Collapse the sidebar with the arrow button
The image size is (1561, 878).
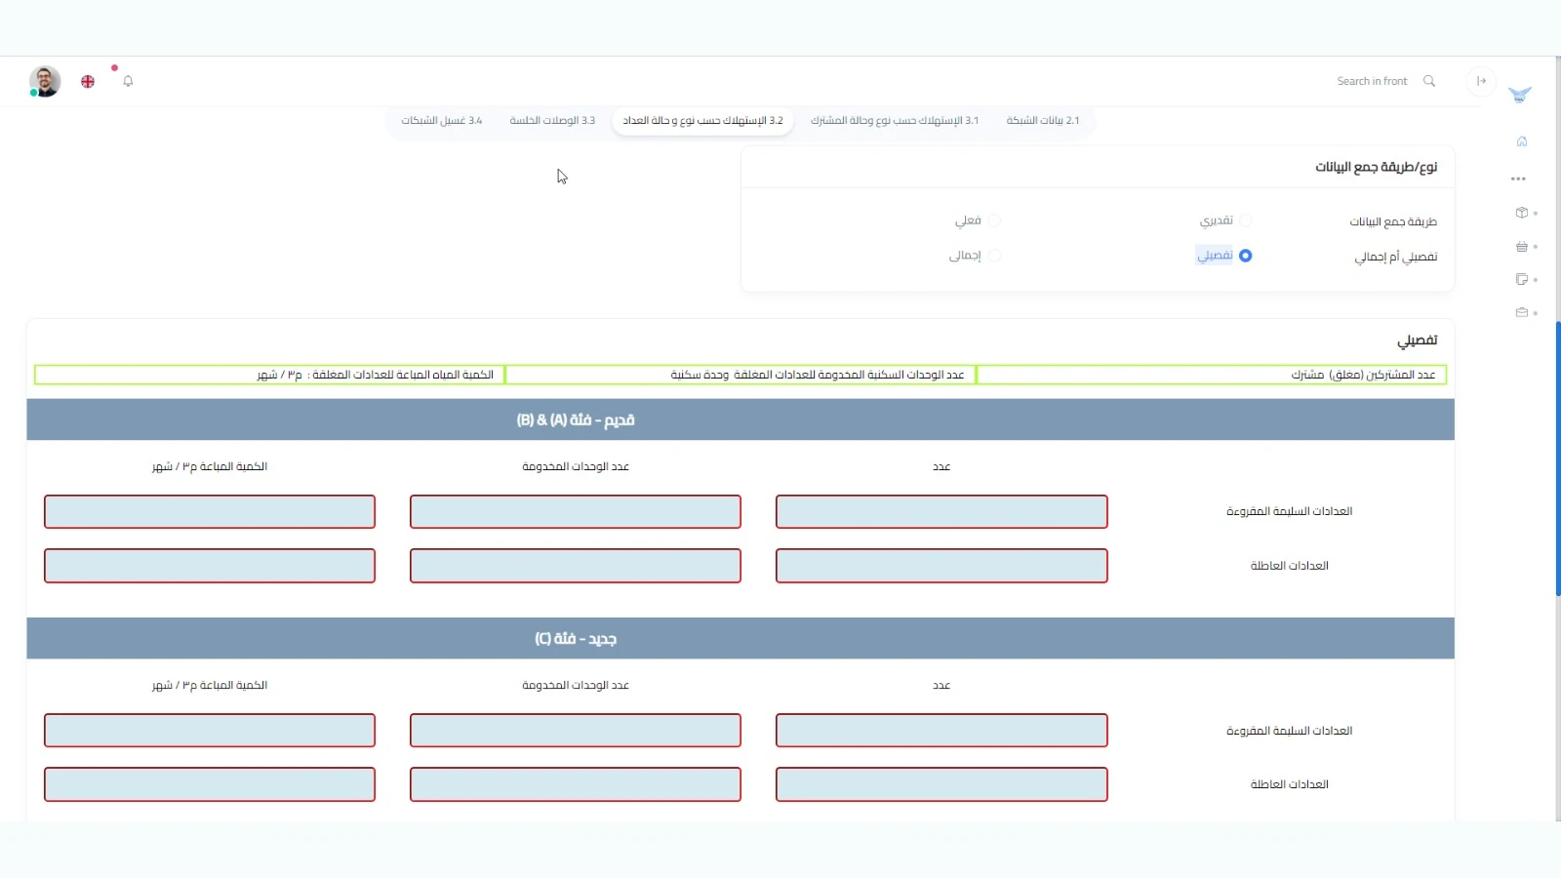(1481, 81)
